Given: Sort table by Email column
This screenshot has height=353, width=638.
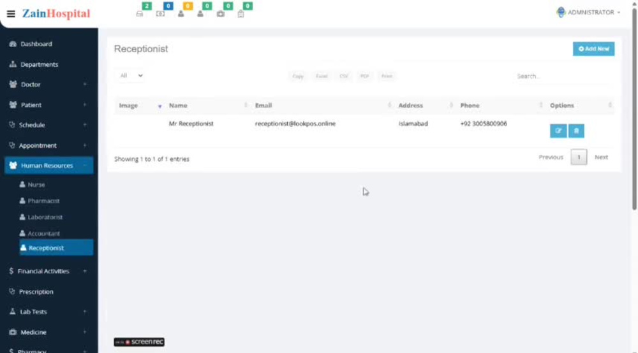Looking at the screenshot, I should 322,106.
